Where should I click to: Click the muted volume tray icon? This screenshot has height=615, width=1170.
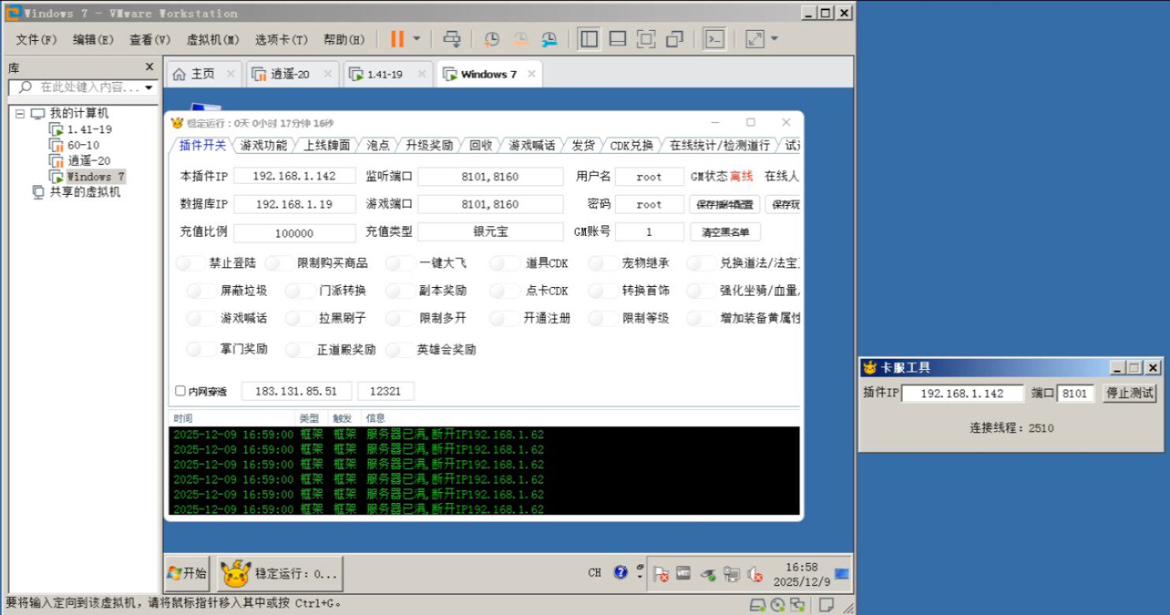(755, 575)
